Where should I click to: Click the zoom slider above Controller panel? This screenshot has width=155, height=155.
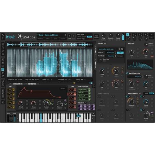82,83
